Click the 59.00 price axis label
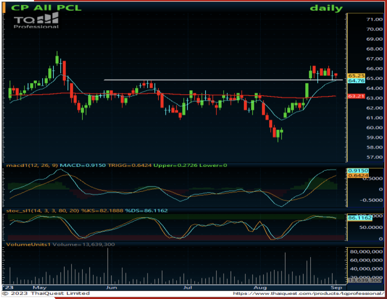 (374, 138)
